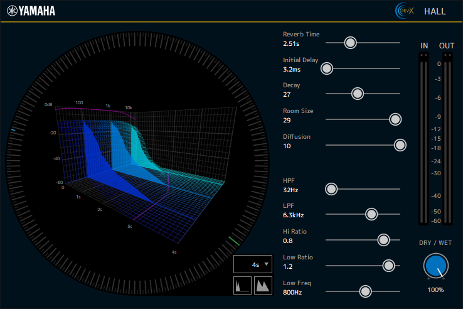Click the HPF slider handle
Viewport: 463px width, 309px height.
[x=331, y=188]
